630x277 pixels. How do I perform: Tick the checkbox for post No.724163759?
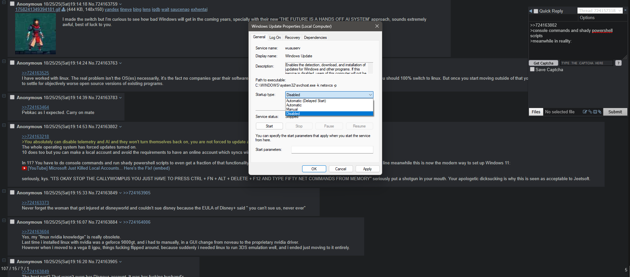12,4
